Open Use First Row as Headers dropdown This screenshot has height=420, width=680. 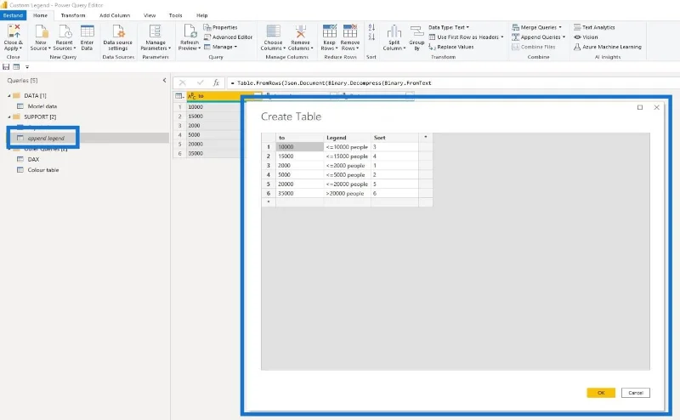coord(466,37)
